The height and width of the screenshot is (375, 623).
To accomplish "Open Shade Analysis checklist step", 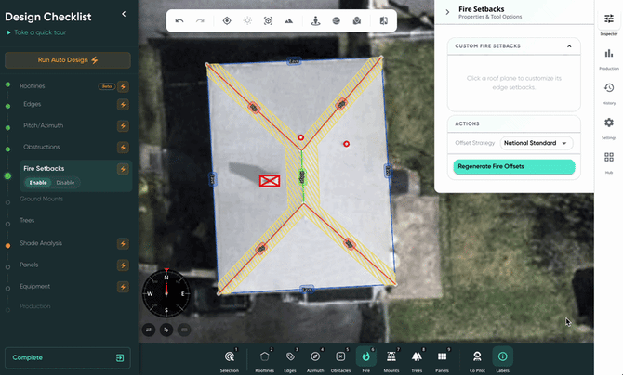I will [41, 243].
